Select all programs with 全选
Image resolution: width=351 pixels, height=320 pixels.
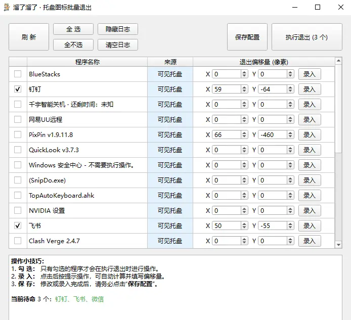point(73,29)
